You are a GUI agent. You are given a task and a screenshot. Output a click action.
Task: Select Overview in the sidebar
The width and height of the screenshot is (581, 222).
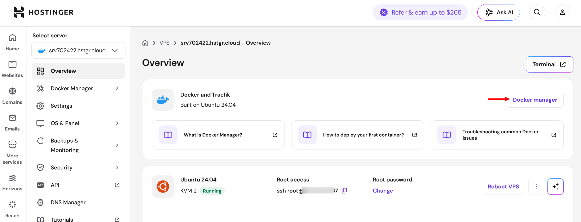(78, 71)
